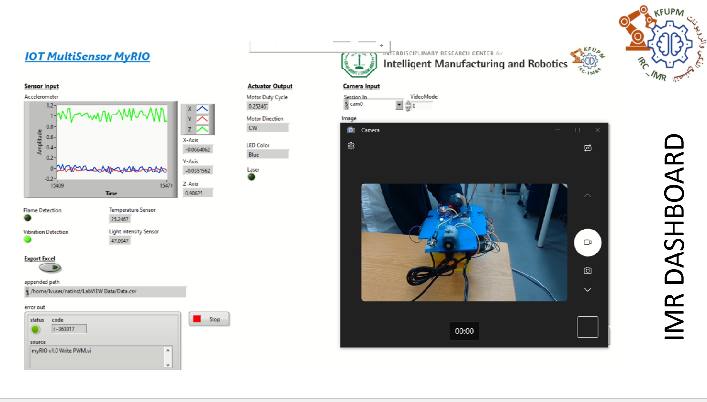Screen dimensions: 707x402
Task: Open Camera app settings gear
Action: point(351,146)
